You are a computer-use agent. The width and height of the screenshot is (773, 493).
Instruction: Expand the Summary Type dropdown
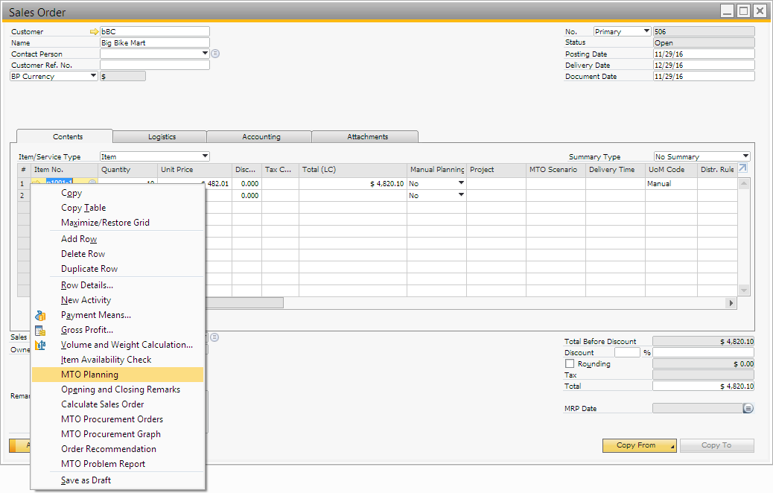click(x=745, y=156)
